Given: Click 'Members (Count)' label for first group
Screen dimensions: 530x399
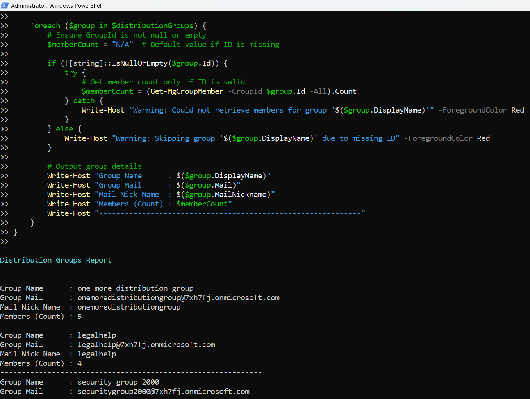Looking at the screenshot, I should (32, 317).
